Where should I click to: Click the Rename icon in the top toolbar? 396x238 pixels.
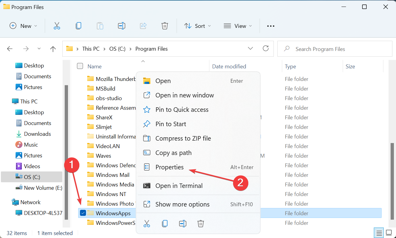[122, 26]
